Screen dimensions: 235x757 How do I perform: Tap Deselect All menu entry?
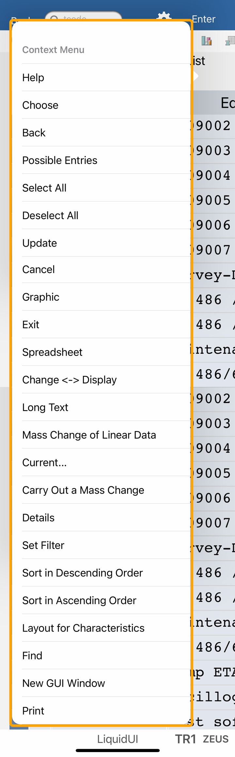click(50, 216)
